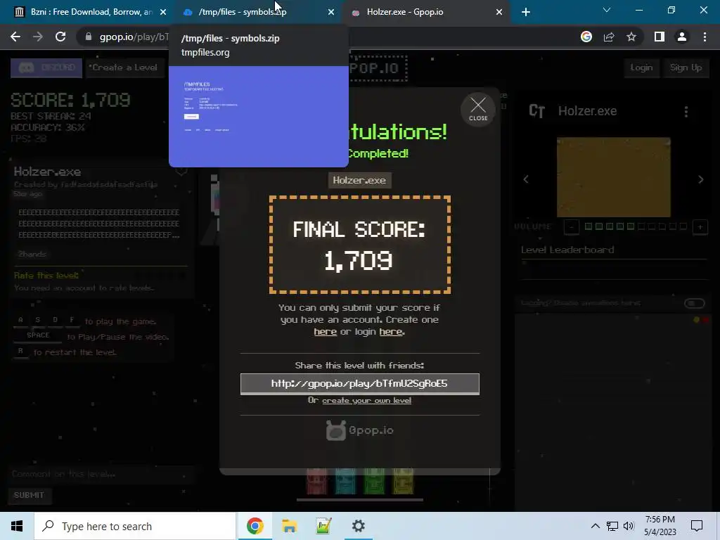The height and width of the screenshot is (540, 720).
Task: Show hidden system tray icons
Action: 595,526
